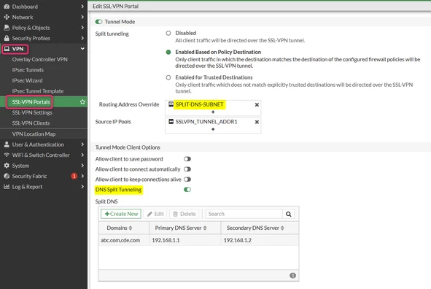Expand User & Authentication chevron
Viewport: 431px width, 289px height.
pos(82,144)
